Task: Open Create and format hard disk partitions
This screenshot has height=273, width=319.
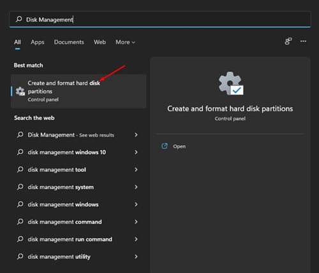Action: [78, 91]
